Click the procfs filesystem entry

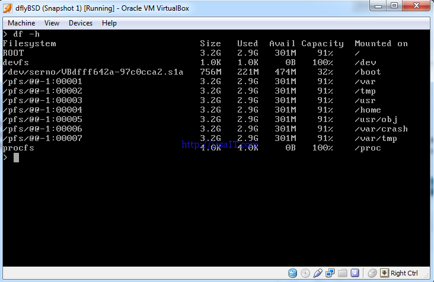point(18,148)
